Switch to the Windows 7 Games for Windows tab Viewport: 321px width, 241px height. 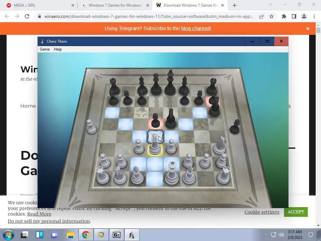(x=115, y=5)
